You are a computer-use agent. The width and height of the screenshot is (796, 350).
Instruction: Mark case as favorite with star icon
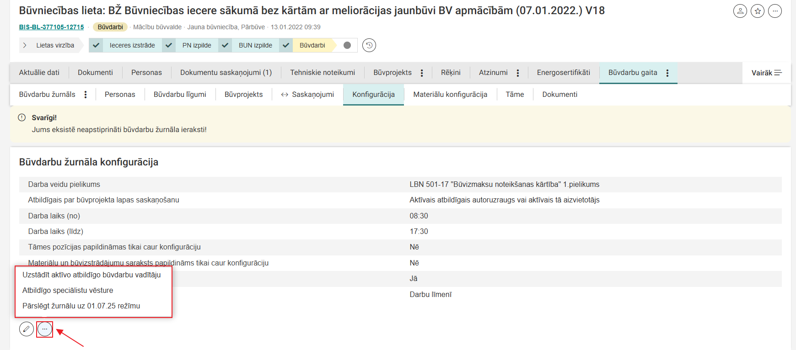pos(758,11)
